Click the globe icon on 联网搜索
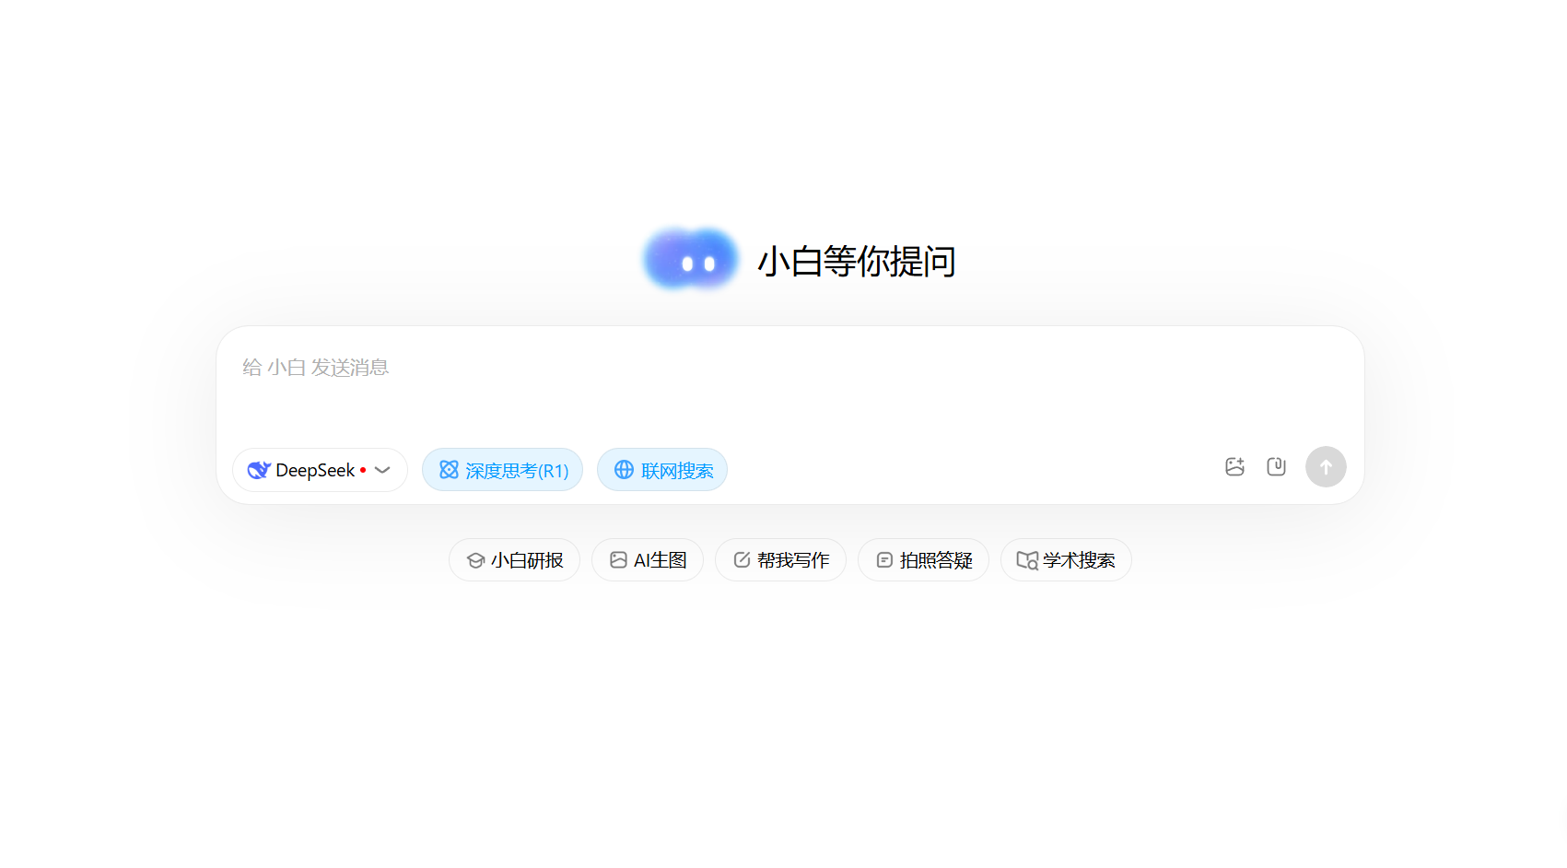This screenshot has height=868, width=1567. (623, 470)
